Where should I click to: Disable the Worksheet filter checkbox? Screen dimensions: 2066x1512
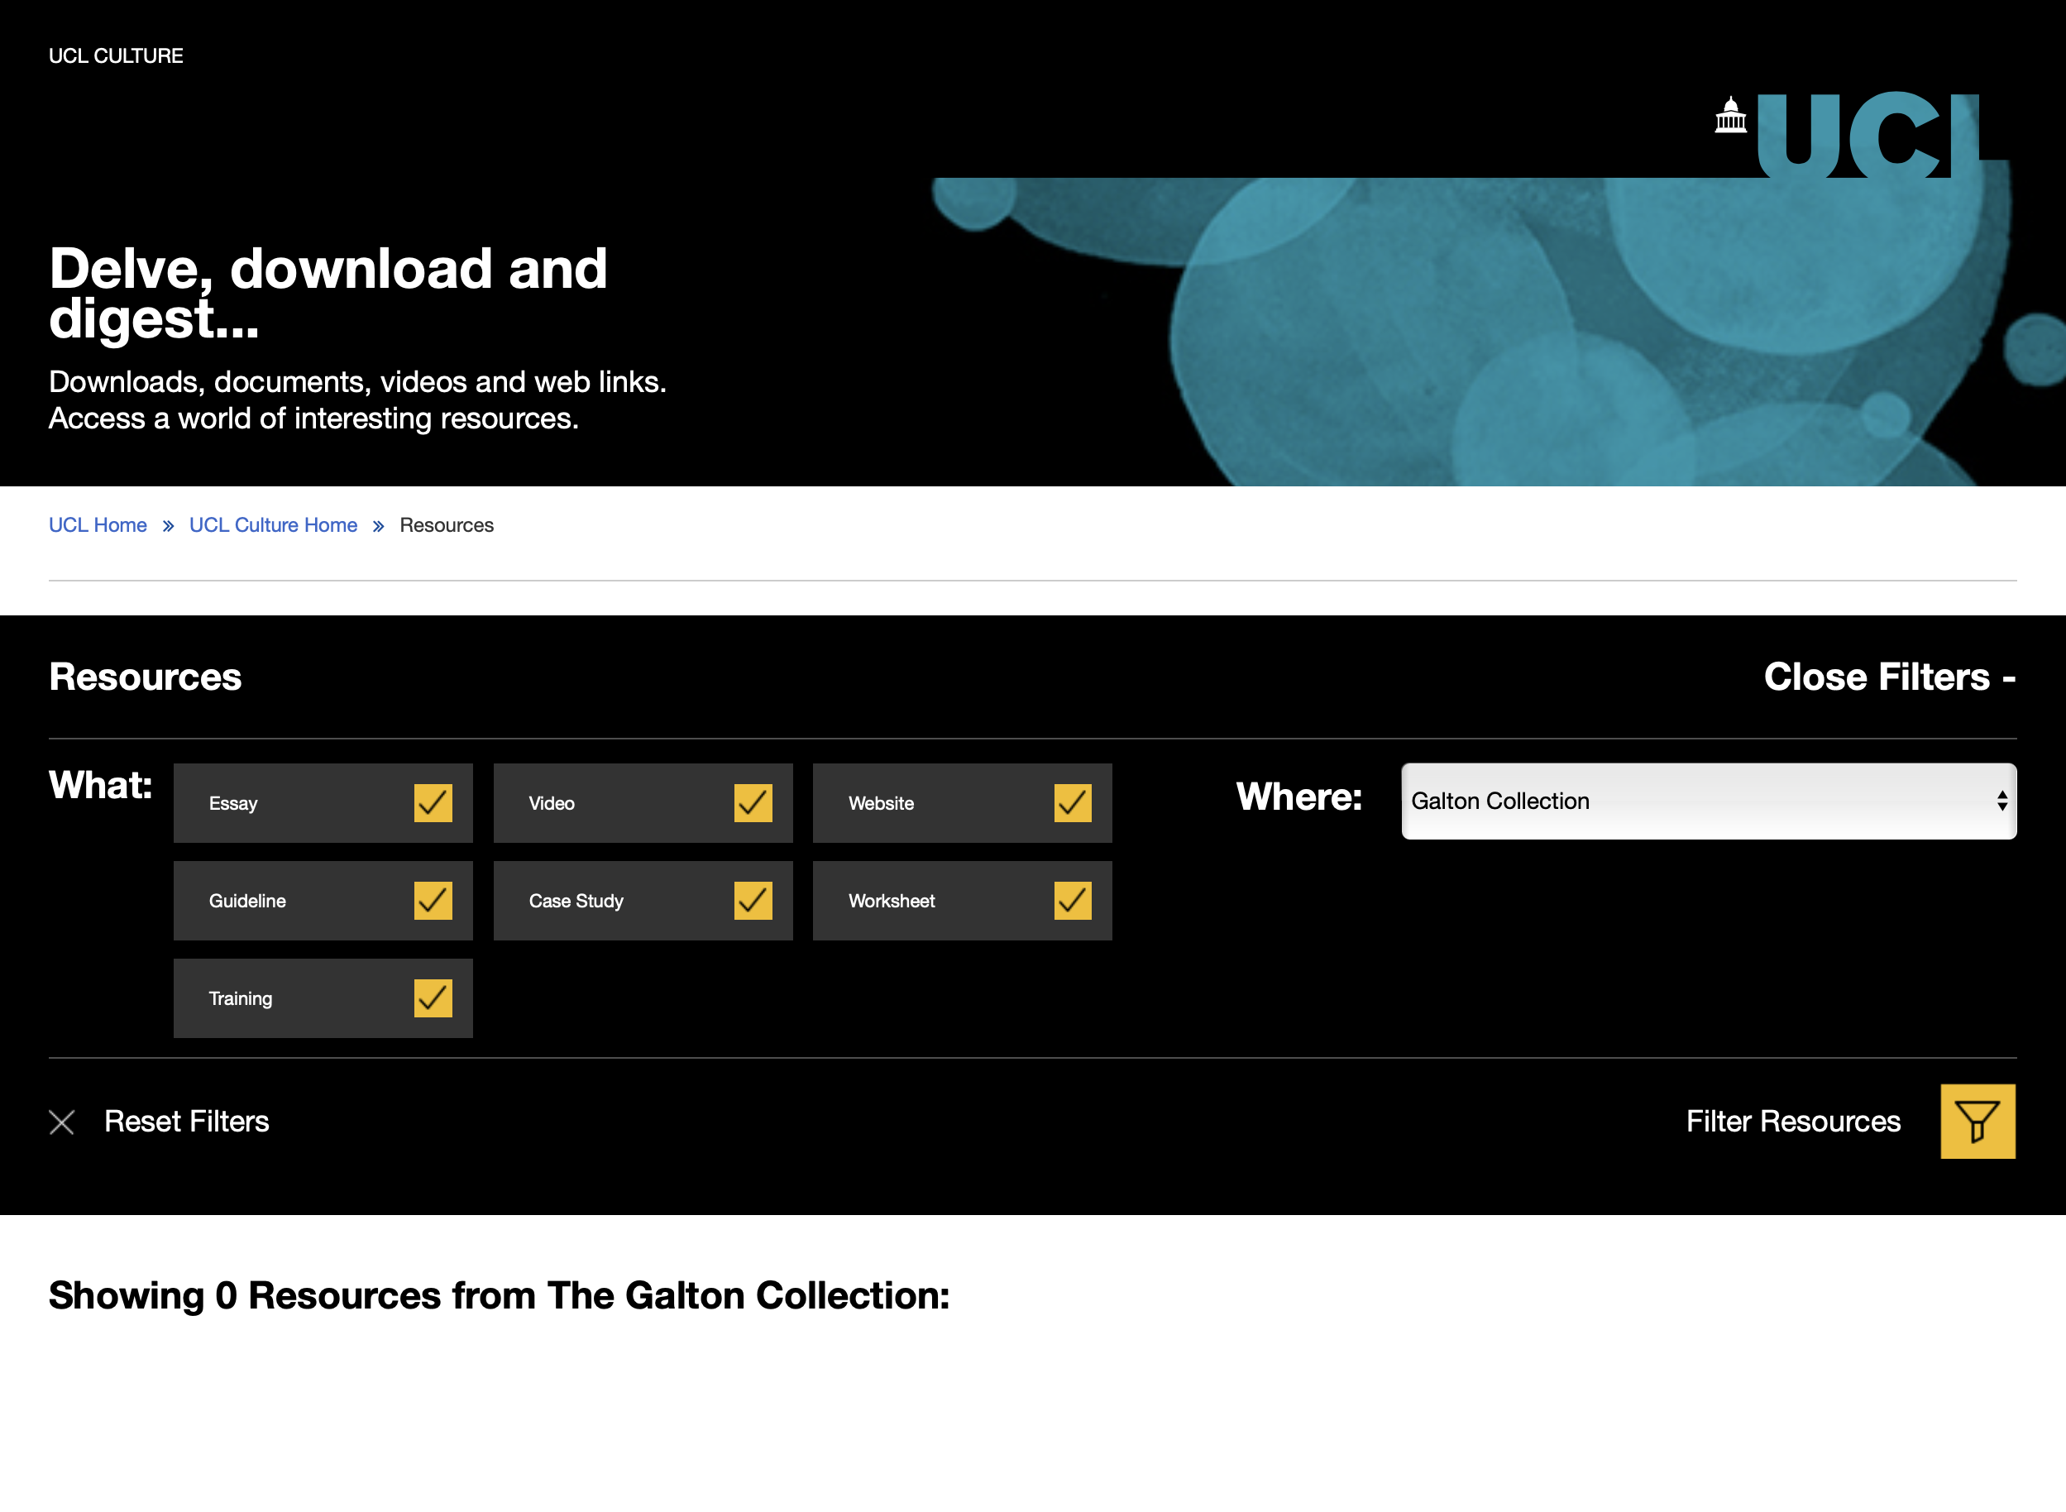pyautogui.click(x=1073, y=901)
